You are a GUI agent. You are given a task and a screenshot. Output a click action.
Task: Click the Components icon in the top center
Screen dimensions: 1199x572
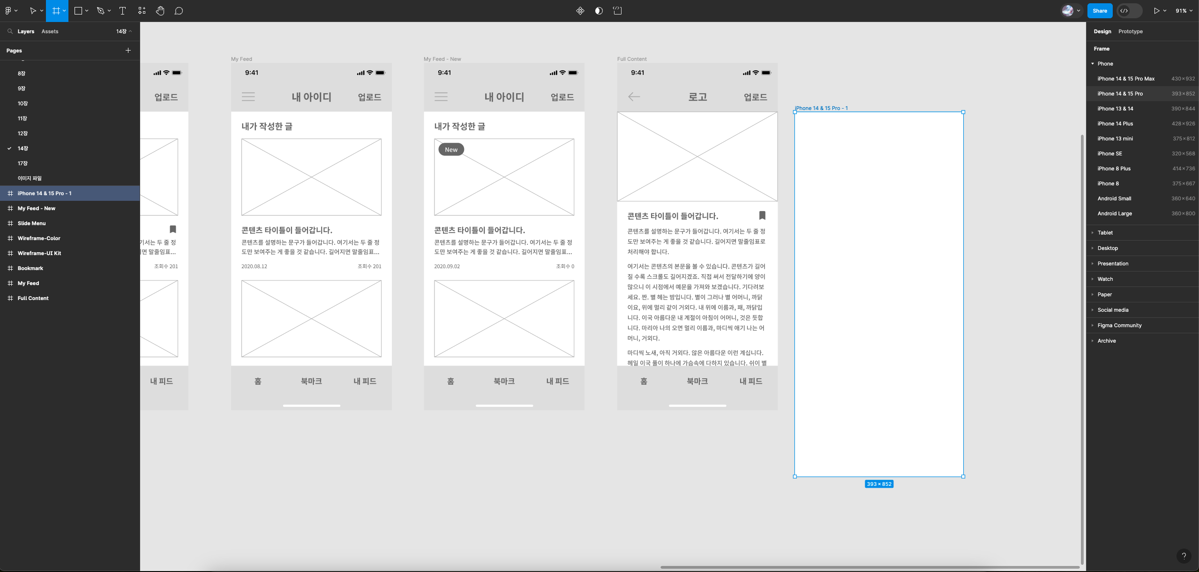[x=580, y=11]
